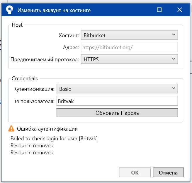Maximize the account dialog window
This screenshot has height=183, width=192.
[159, 10]
